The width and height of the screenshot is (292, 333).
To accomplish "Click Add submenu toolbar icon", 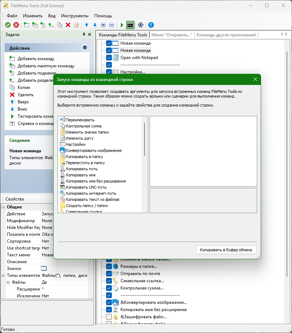I will (x=43, y=25).
